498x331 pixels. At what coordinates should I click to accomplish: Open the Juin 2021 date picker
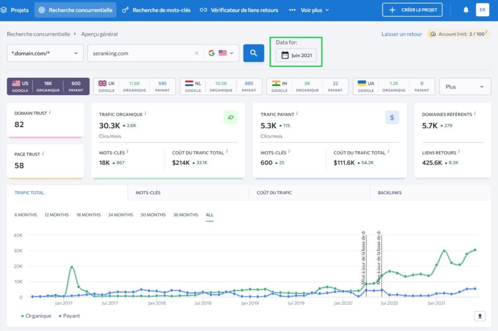point(296,55)
